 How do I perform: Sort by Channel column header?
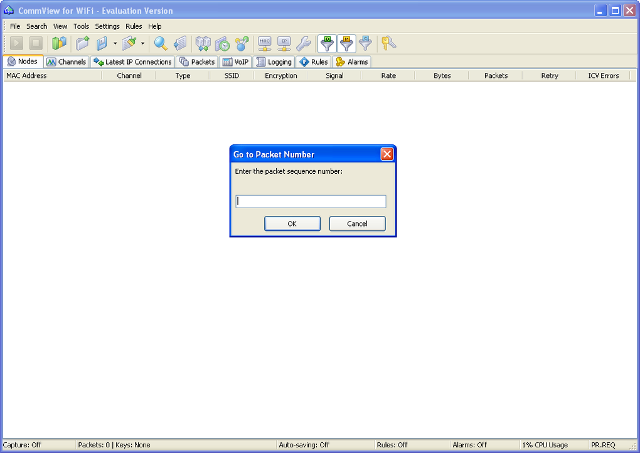tap(129, 75)
